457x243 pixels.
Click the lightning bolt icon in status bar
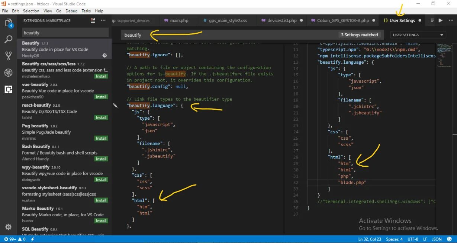33,239
